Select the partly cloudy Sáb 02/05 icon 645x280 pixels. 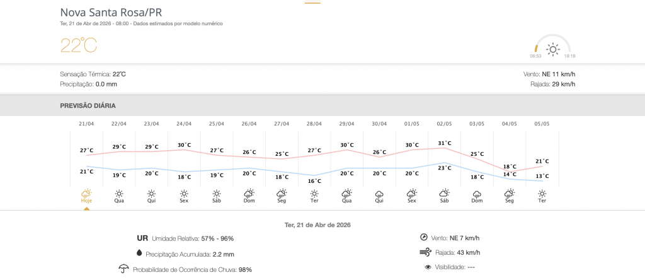point(444,194)
